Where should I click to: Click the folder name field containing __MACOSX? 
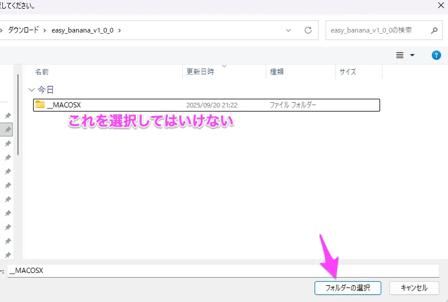223,271
